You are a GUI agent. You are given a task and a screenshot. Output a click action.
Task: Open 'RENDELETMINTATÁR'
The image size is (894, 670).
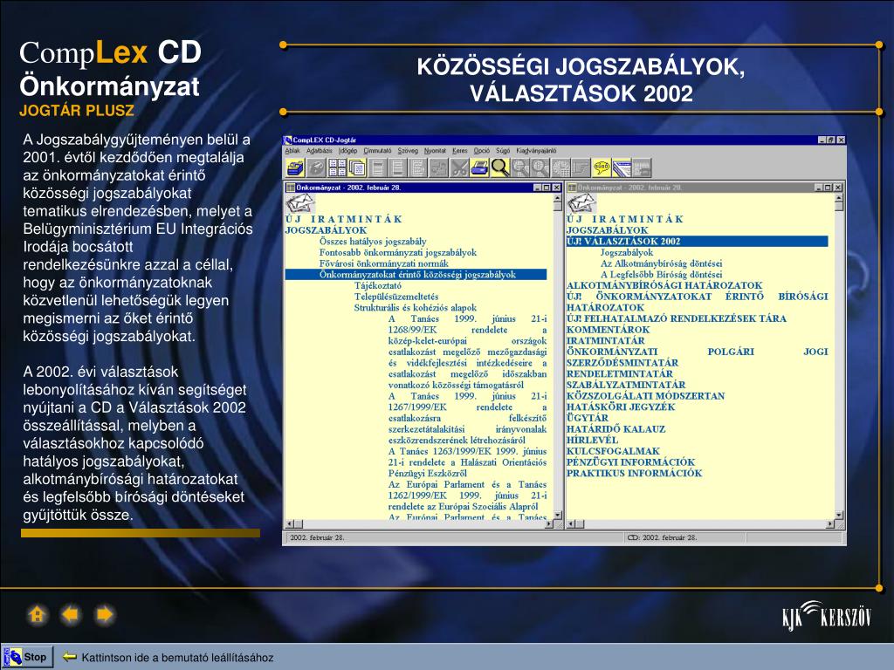coord(620,373)
